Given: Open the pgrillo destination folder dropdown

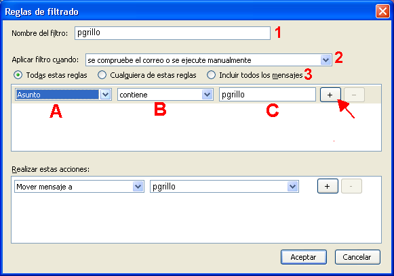Looking at the screenshot, I should point(292,187).
